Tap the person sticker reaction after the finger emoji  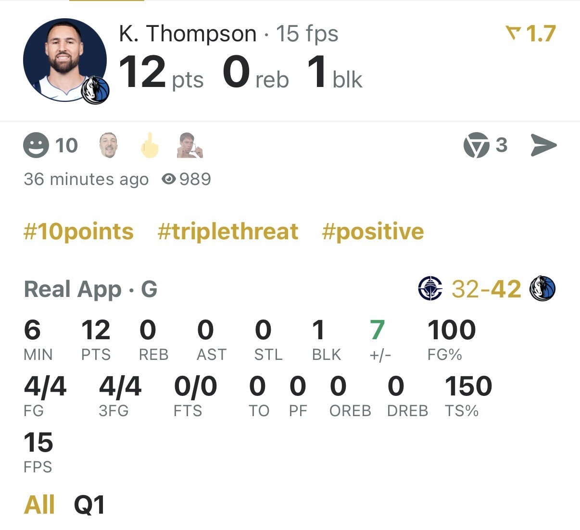pyautogui.click(x=189, y=145)
